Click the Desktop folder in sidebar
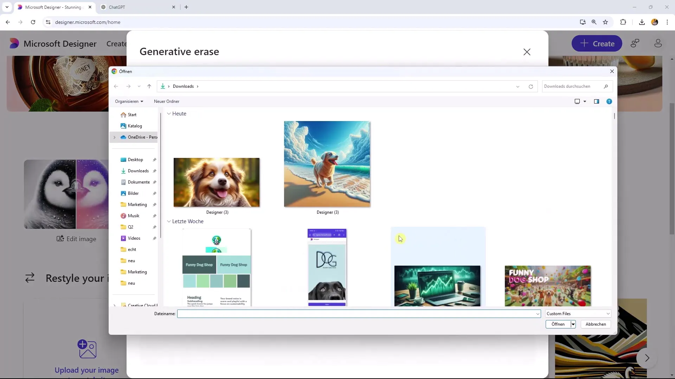 [x=135, y=159]
